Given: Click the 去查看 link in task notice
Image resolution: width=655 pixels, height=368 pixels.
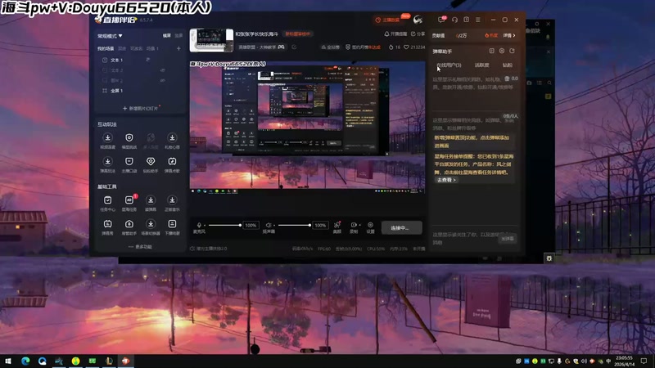Looking at the screenshot, I should 446,180.
